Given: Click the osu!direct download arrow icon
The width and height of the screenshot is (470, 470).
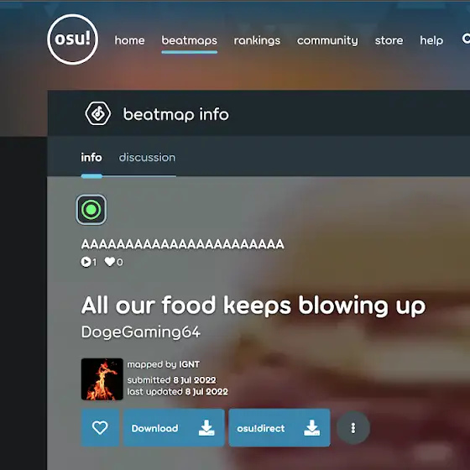Looking at the screenshot, I should pos(311,428).
